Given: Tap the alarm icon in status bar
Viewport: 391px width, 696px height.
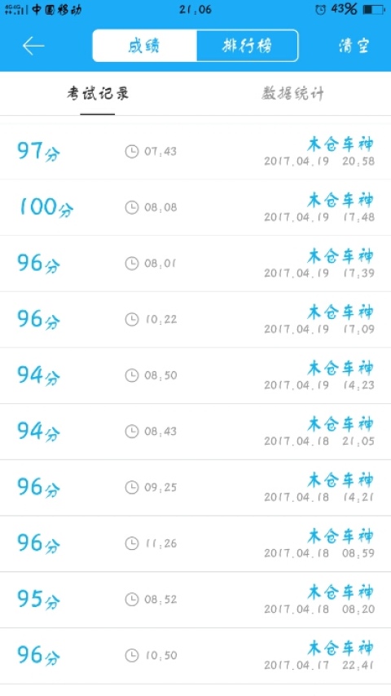Looking at the screenshot, I should [320, 9].
